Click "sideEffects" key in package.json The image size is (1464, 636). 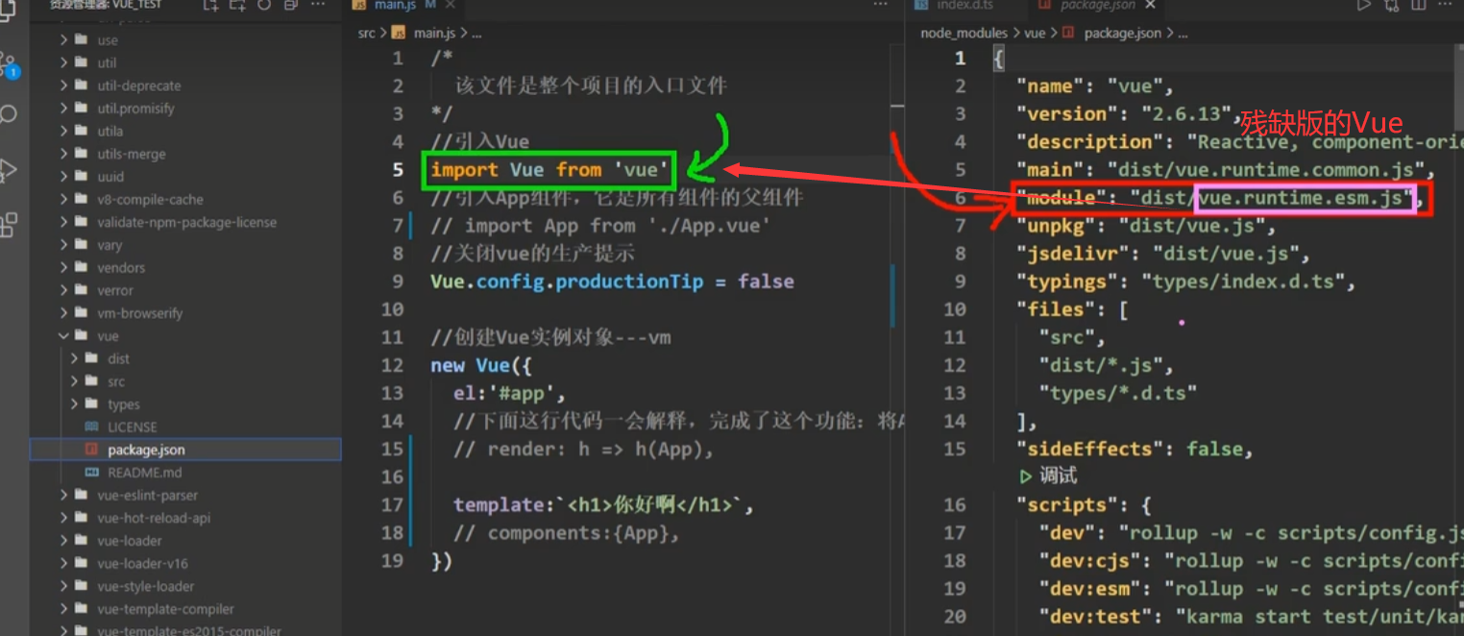tap(1090, 449)
